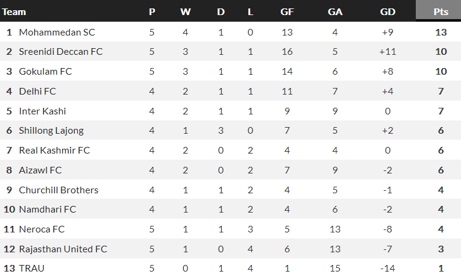
Task: Open Churchill Brothers team page
Action: pyautogui.click(x=58, y=190)
